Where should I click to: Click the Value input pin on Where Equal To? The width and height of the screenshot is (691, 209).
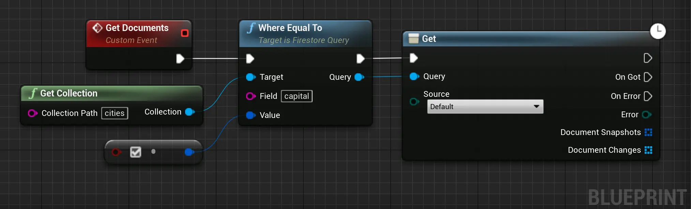pyautogui.click(x=251, y=115)
